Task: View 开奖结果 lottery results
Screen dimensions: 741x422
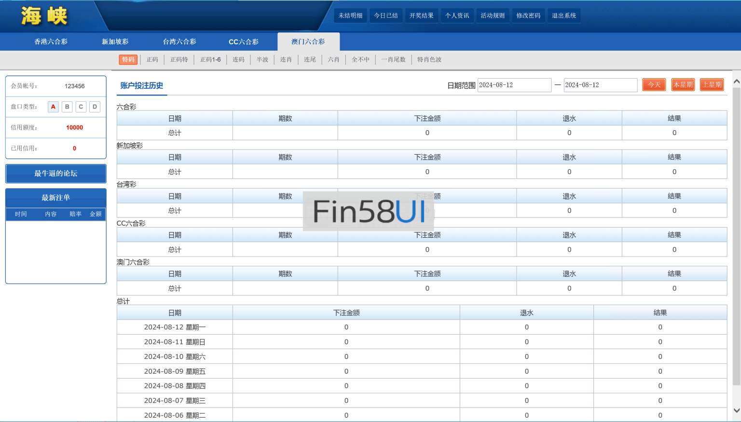Action: click(421, 15)
